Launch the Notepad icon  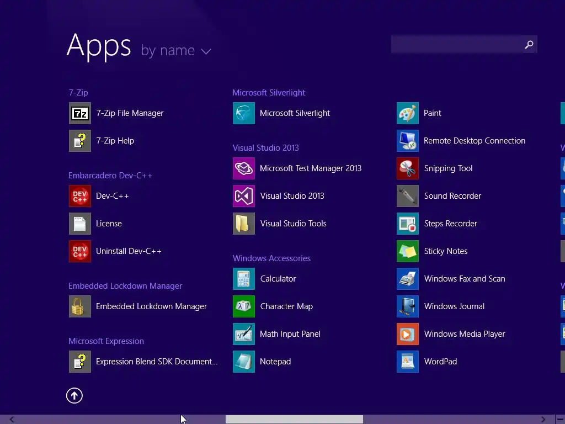243,361
